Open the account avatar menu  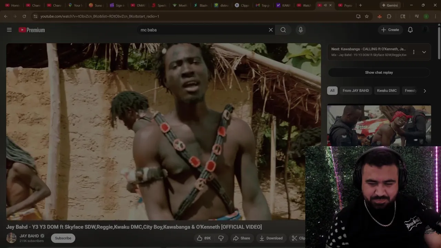[x=425, y=30]
